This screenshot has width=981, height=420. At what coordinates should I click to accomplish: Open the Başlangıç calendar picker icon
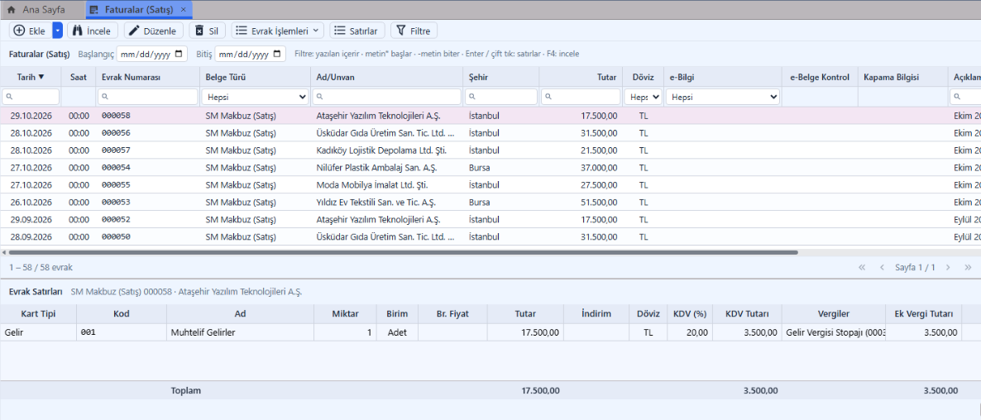[179, 54]
